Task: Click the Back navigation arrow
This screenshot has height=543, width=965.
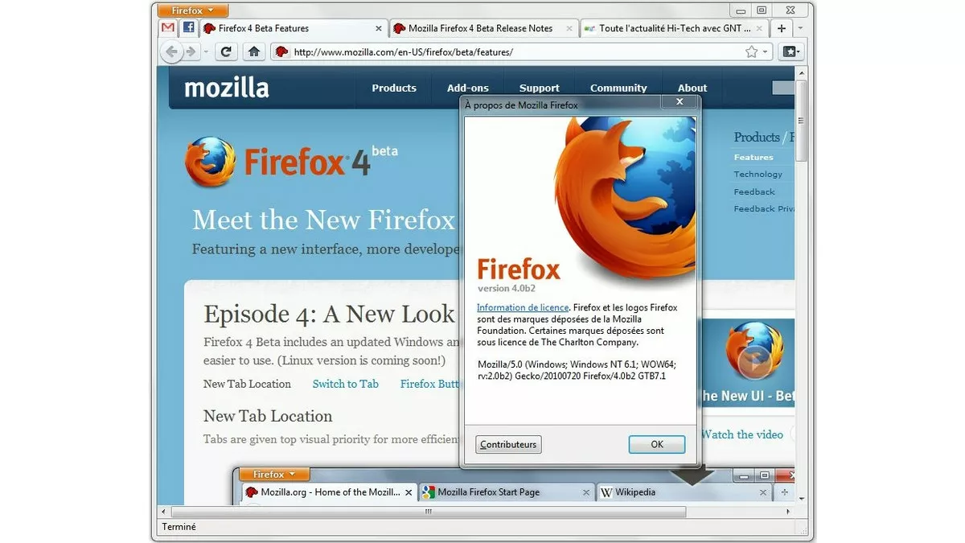Action: (x=171, y=51)
